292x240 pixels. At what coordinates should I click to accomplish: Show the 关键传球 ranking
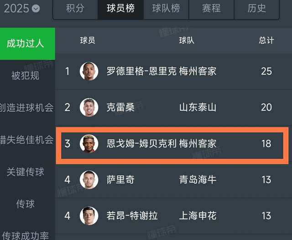click(x=26, y=172)
